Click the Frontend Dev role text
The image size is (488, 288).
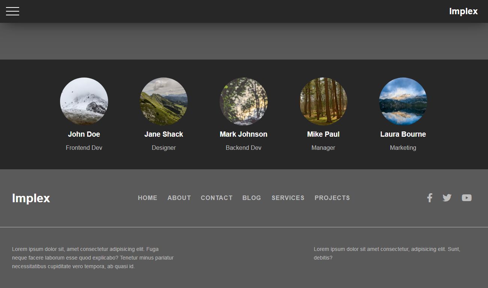[84, 148]
